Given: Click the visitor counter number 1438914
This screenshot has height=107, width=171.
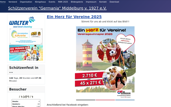Looking at the screenshot, I should pos(26,97).
